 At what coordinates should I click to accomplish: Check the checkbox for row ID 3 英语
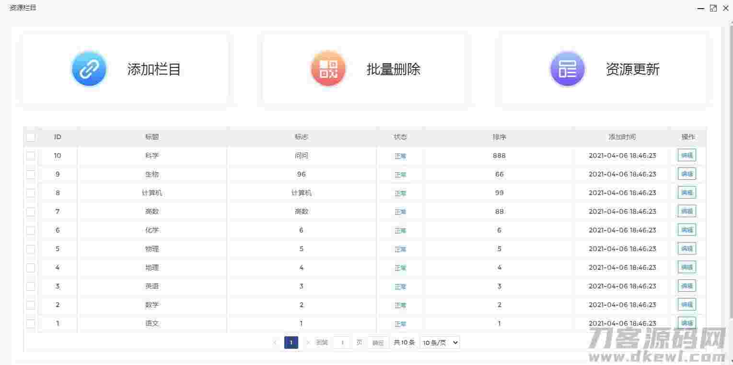(31, 287)
